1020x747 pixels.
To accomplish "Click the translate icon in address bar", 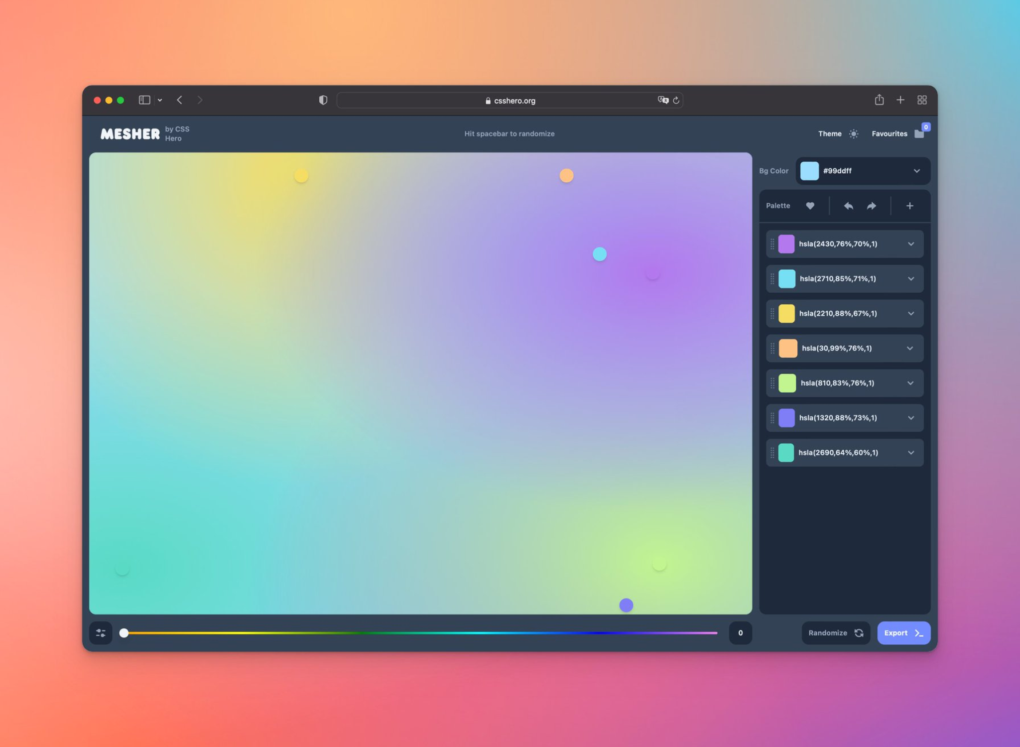I will pyautogui.click(x=663, y=100).
